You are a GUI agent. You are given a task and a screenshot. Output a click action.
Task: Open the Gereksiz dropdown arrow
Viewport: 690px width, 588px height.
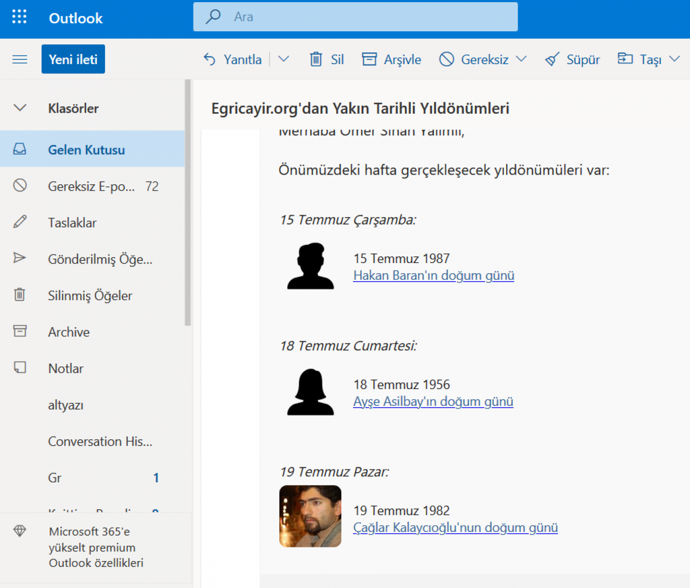point(521,59)
